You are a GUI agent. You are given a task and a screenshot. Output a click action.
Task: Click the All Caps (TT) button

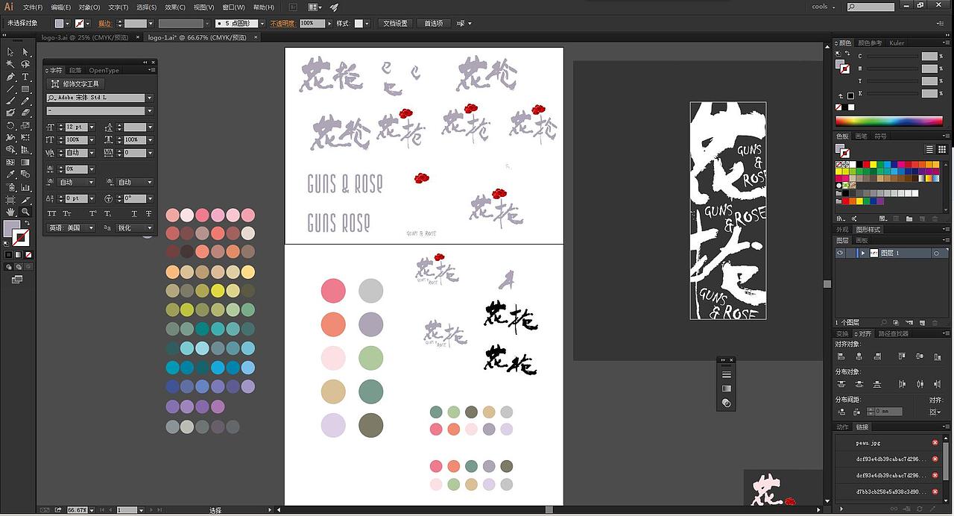pyautogui.click(x=52, y=214)
